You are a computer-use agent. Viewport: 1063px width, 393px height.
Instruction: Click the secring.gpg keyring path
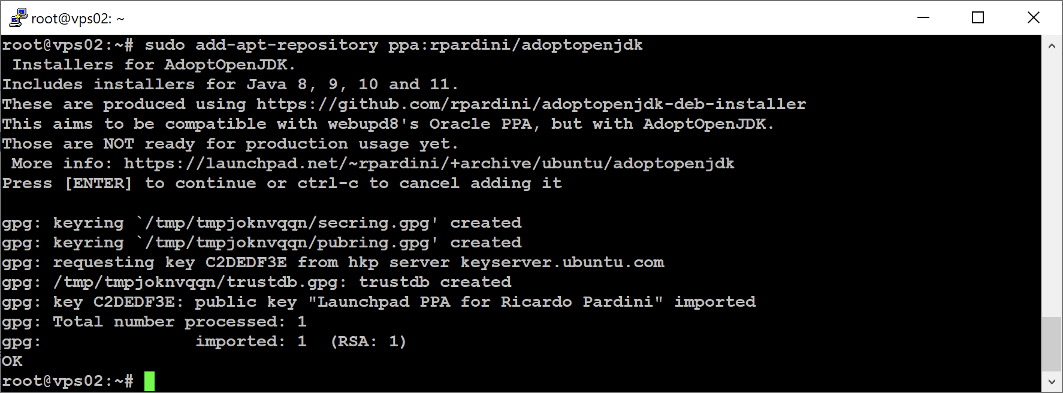tap(287, 223)
